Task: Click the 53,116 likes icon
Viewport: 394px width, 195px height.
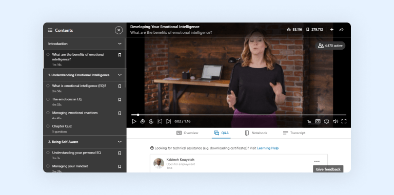Action: (x=289, y=30)
